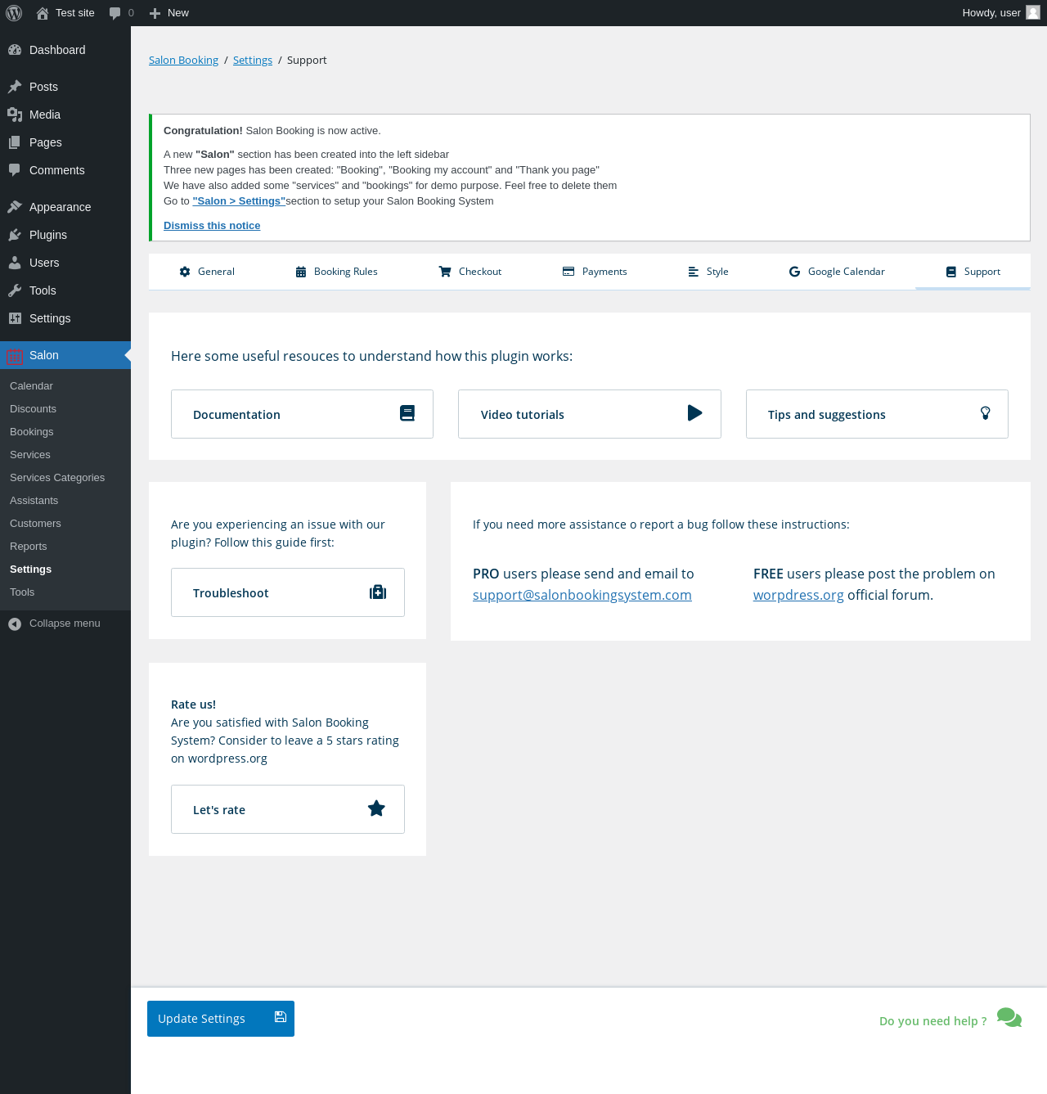Click the plus icon next to New
Screen dimensions: 1047x1094
point(155,13)
